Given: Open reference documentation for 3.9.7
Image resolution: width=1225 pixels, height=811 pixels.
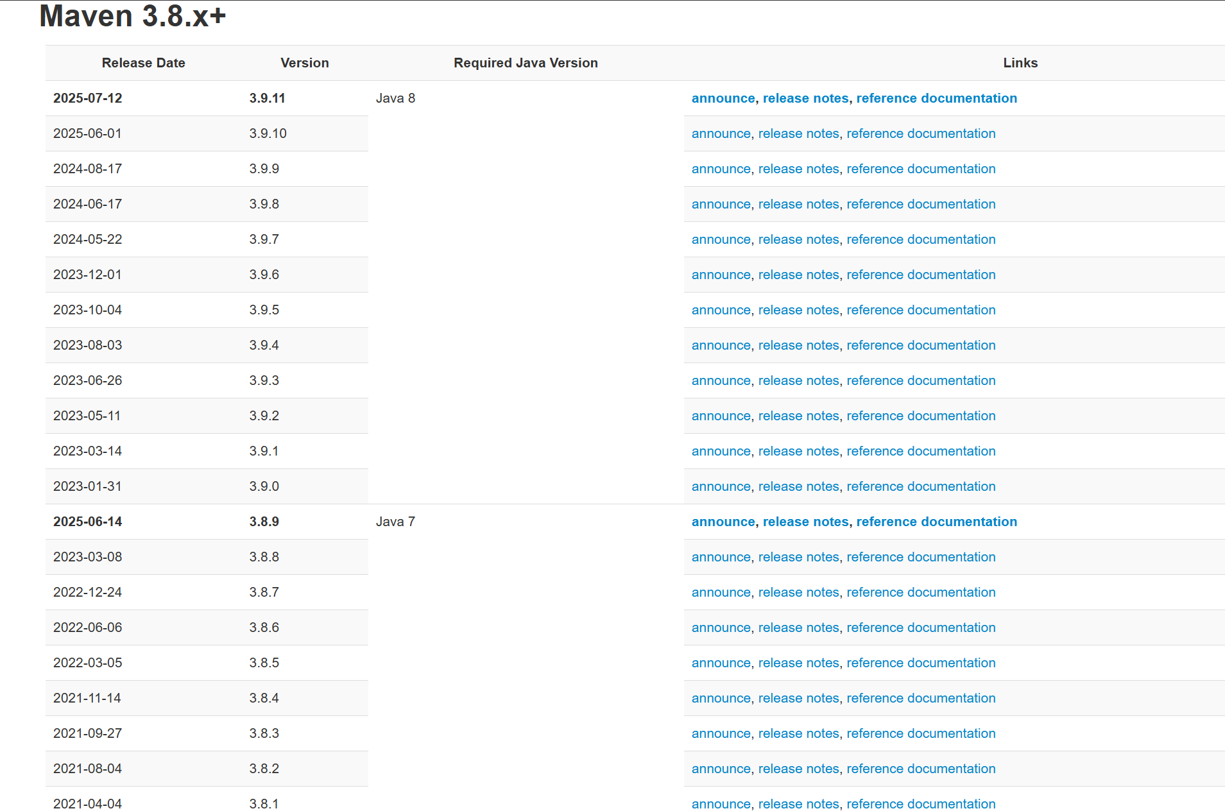Looking at the screenshot, I should [x=921, y=239].
